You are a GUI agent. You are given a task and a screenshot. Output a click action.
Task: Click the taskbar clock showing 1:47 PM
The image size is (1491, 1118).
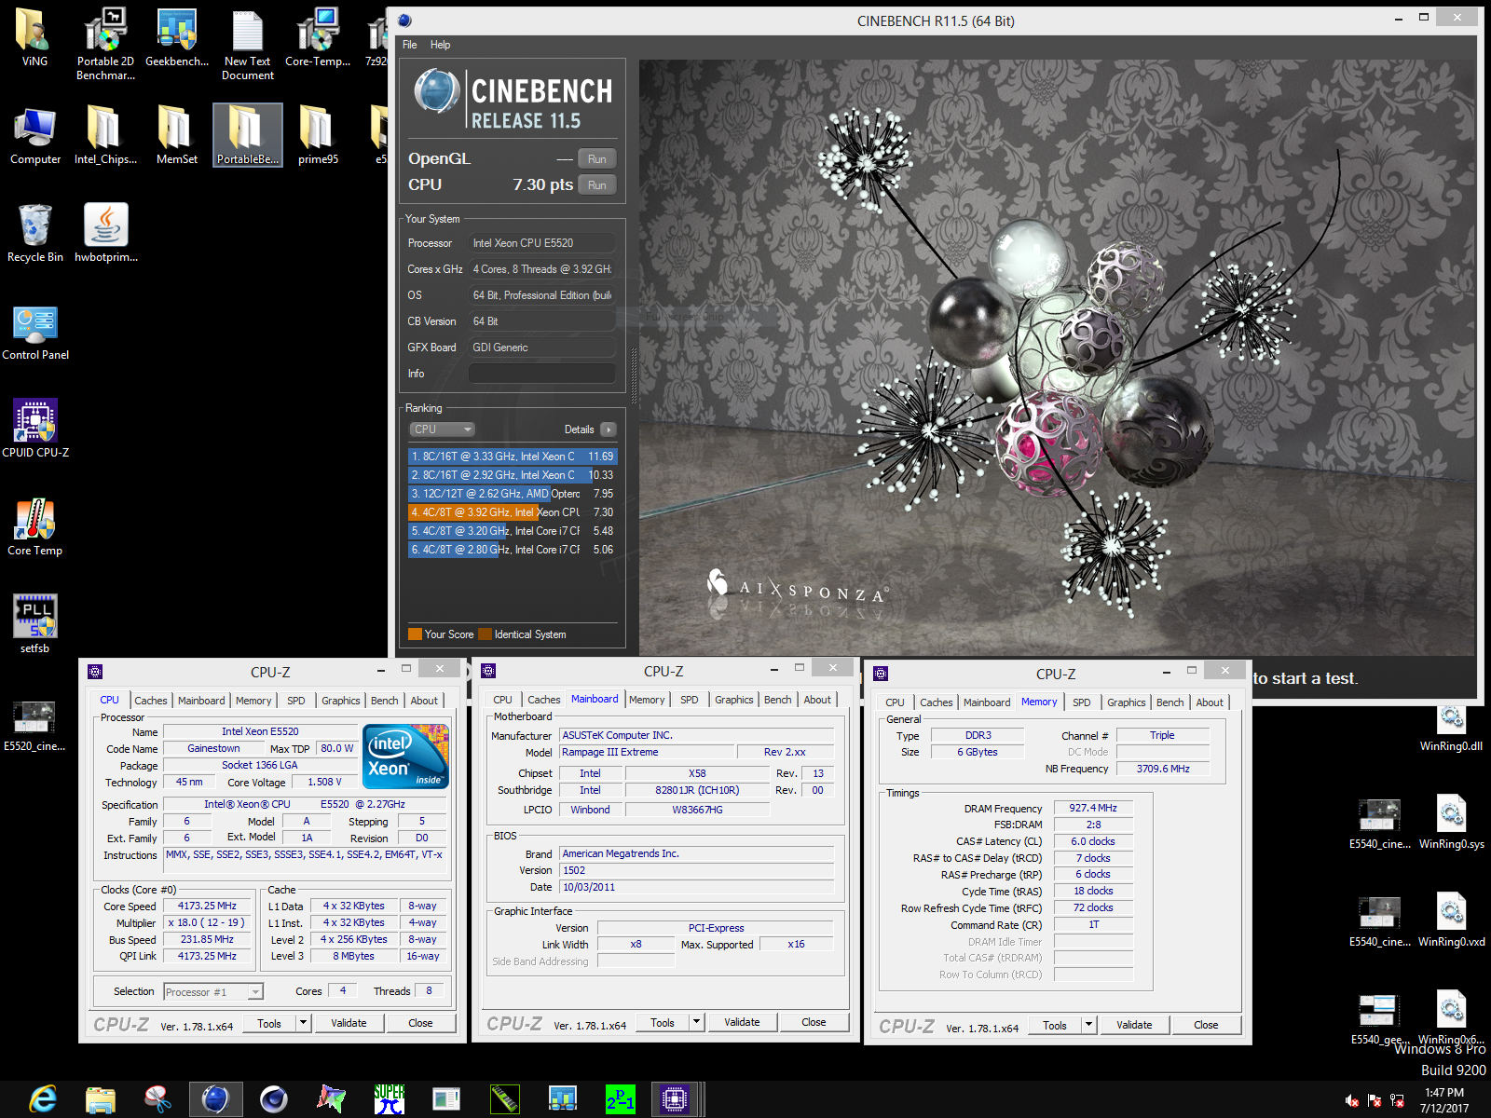(x=1444, y=1100)
